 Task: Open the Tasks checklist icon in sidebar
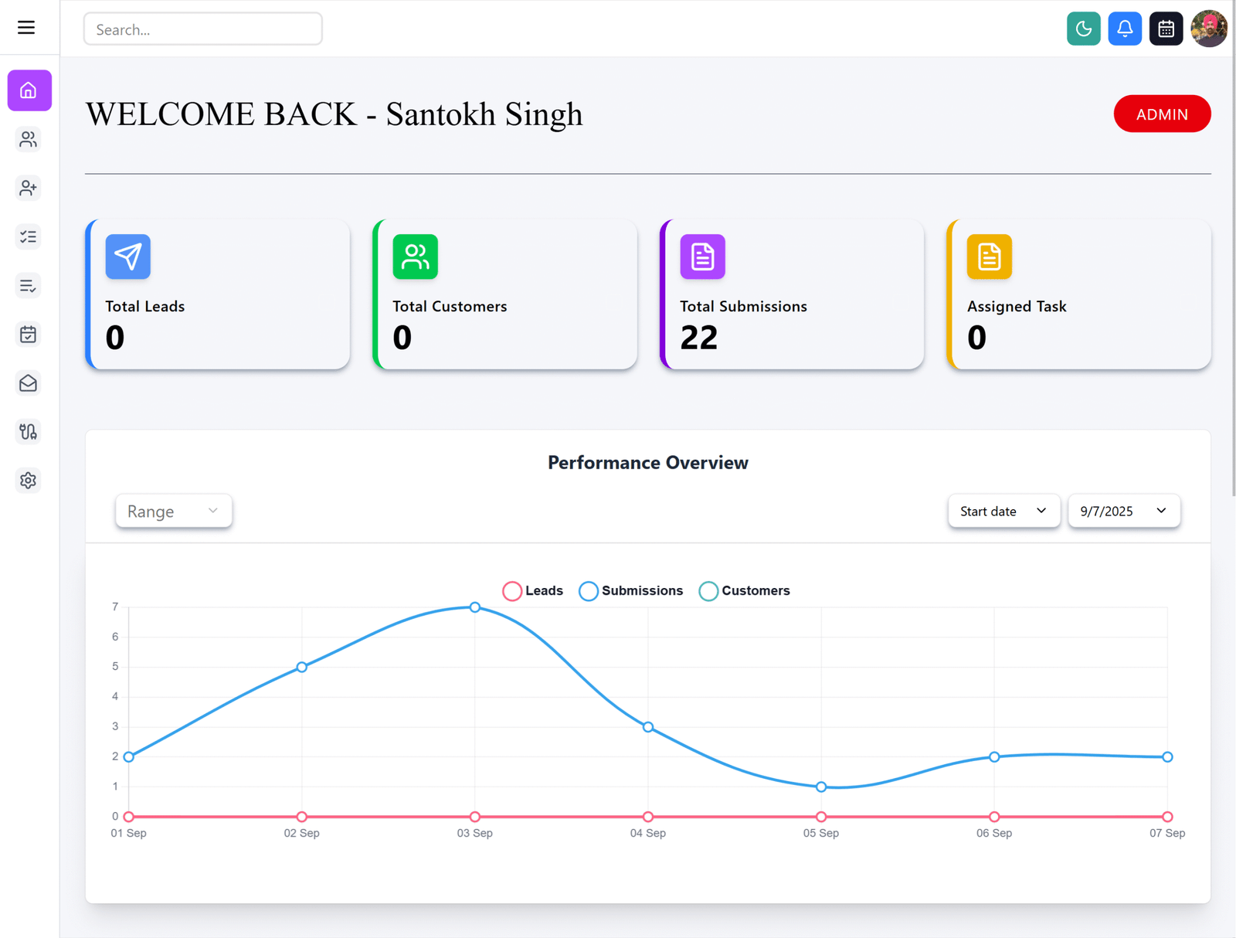29,236
